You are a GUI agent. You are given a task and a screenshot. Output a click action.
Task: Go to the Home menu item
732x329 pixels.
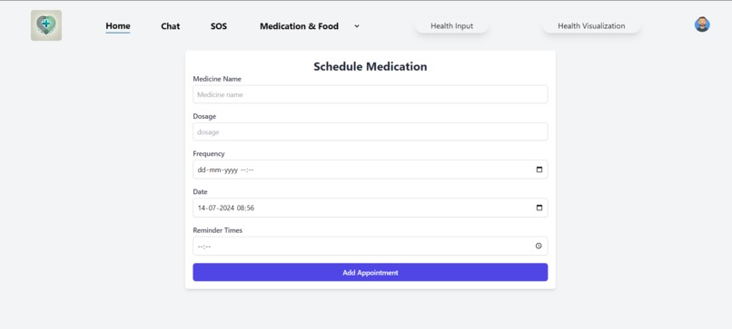(x=118, y=26)
